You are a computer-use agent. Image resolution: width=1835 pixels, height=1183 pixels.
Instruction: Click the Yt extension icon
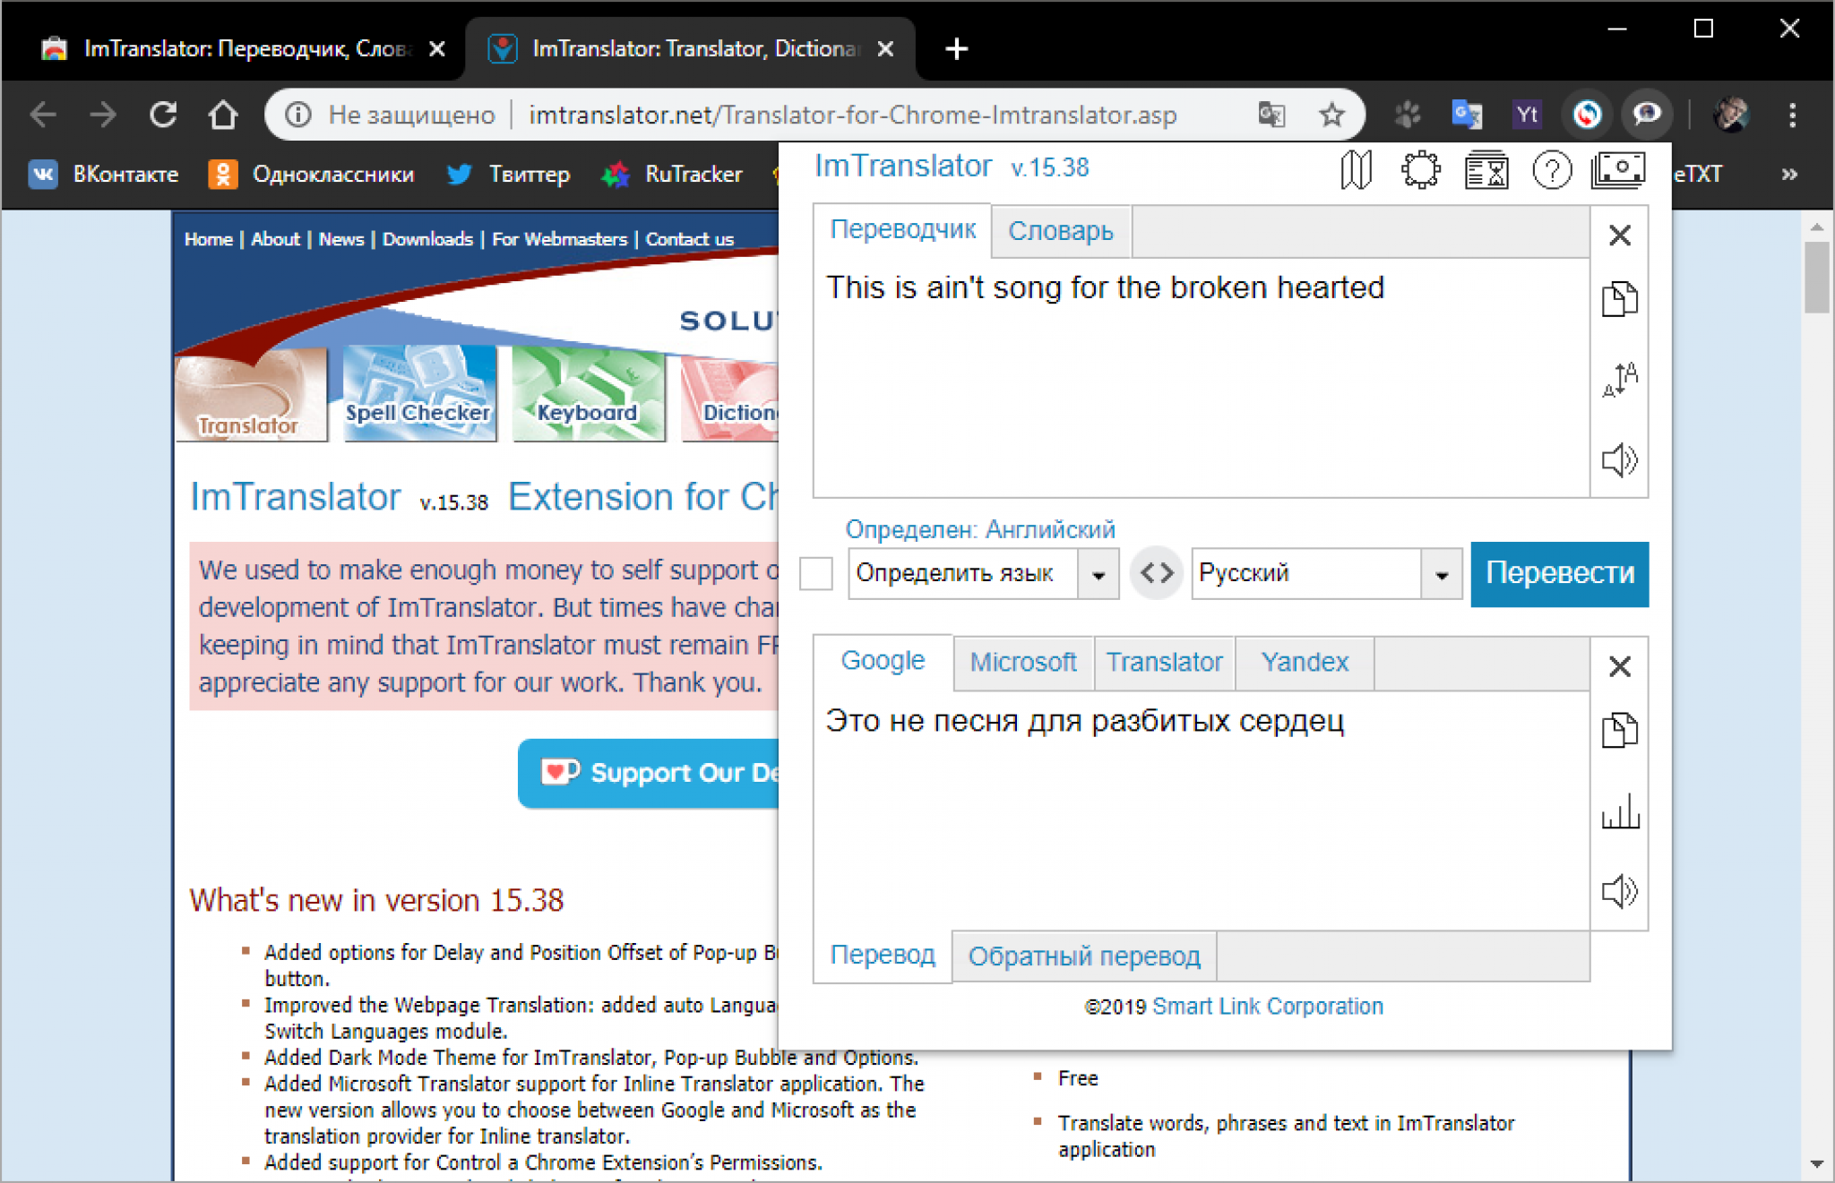pos(1527,115)
